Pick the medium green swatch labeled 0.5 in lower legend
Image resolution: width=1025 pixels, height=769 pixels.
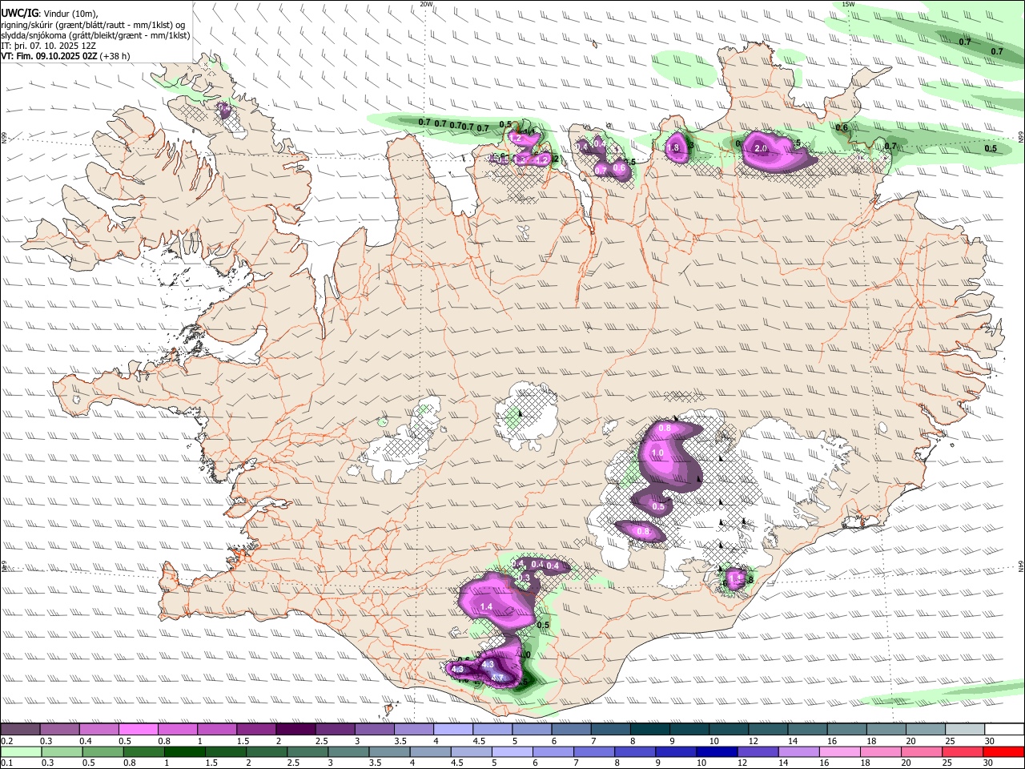[x=102, y=751]
